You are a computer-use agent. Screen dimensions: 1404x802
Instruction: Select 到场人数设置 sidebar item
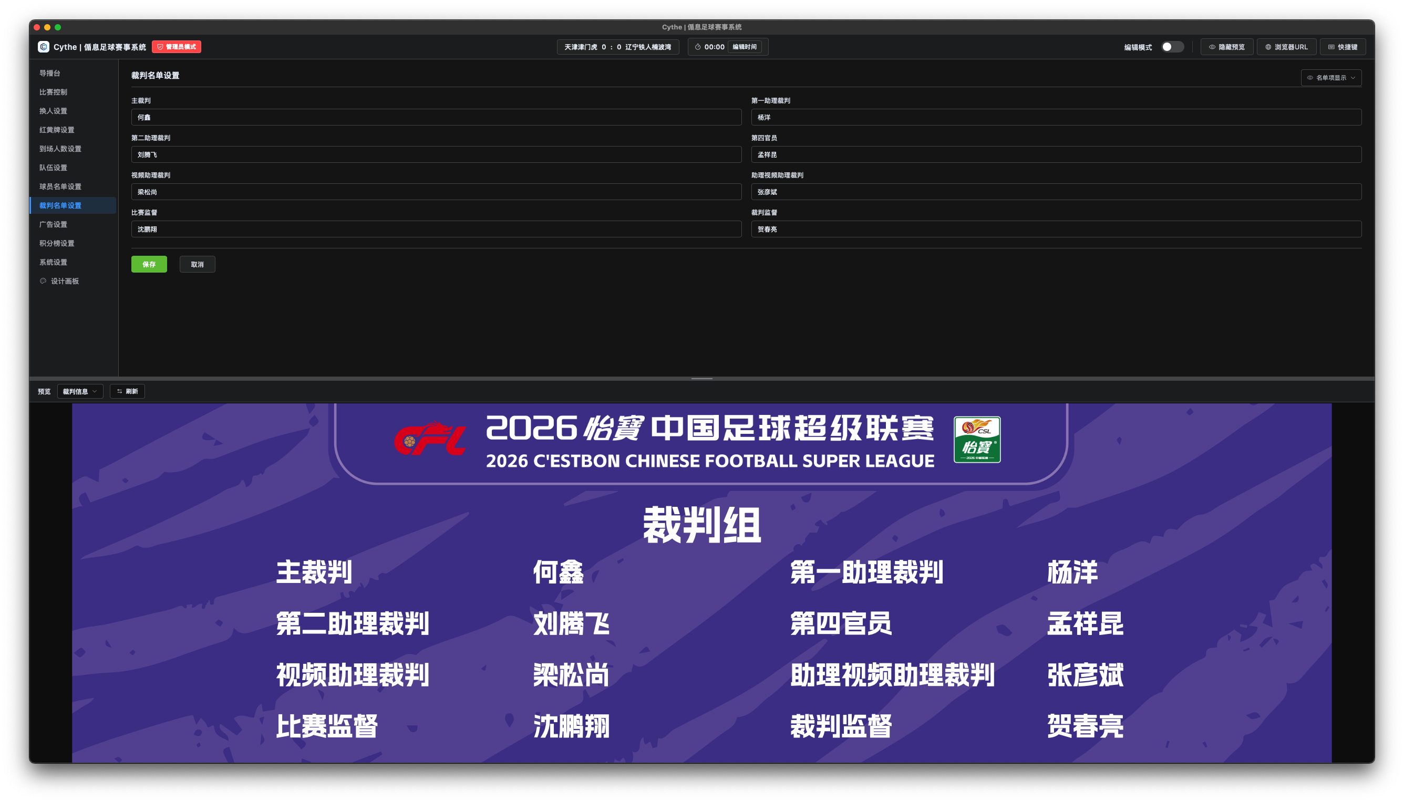click(x=73, y=149)
